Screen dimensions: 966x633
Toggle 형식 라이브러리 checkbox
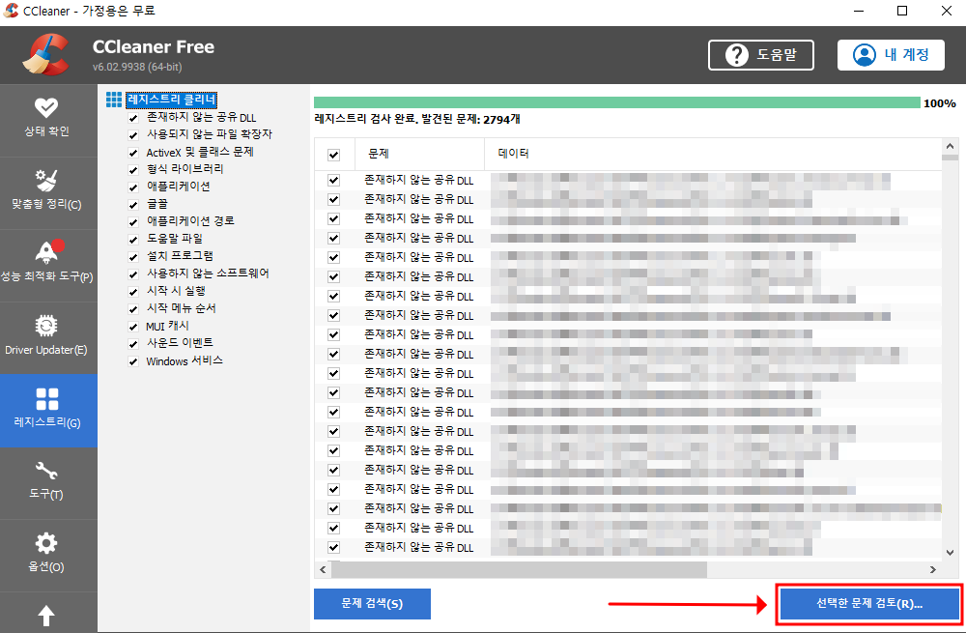(133, 170)
